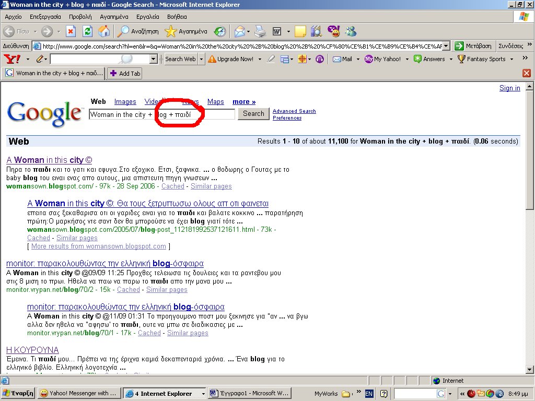
Task: Click the Google search query field
Action: (162, 114)
